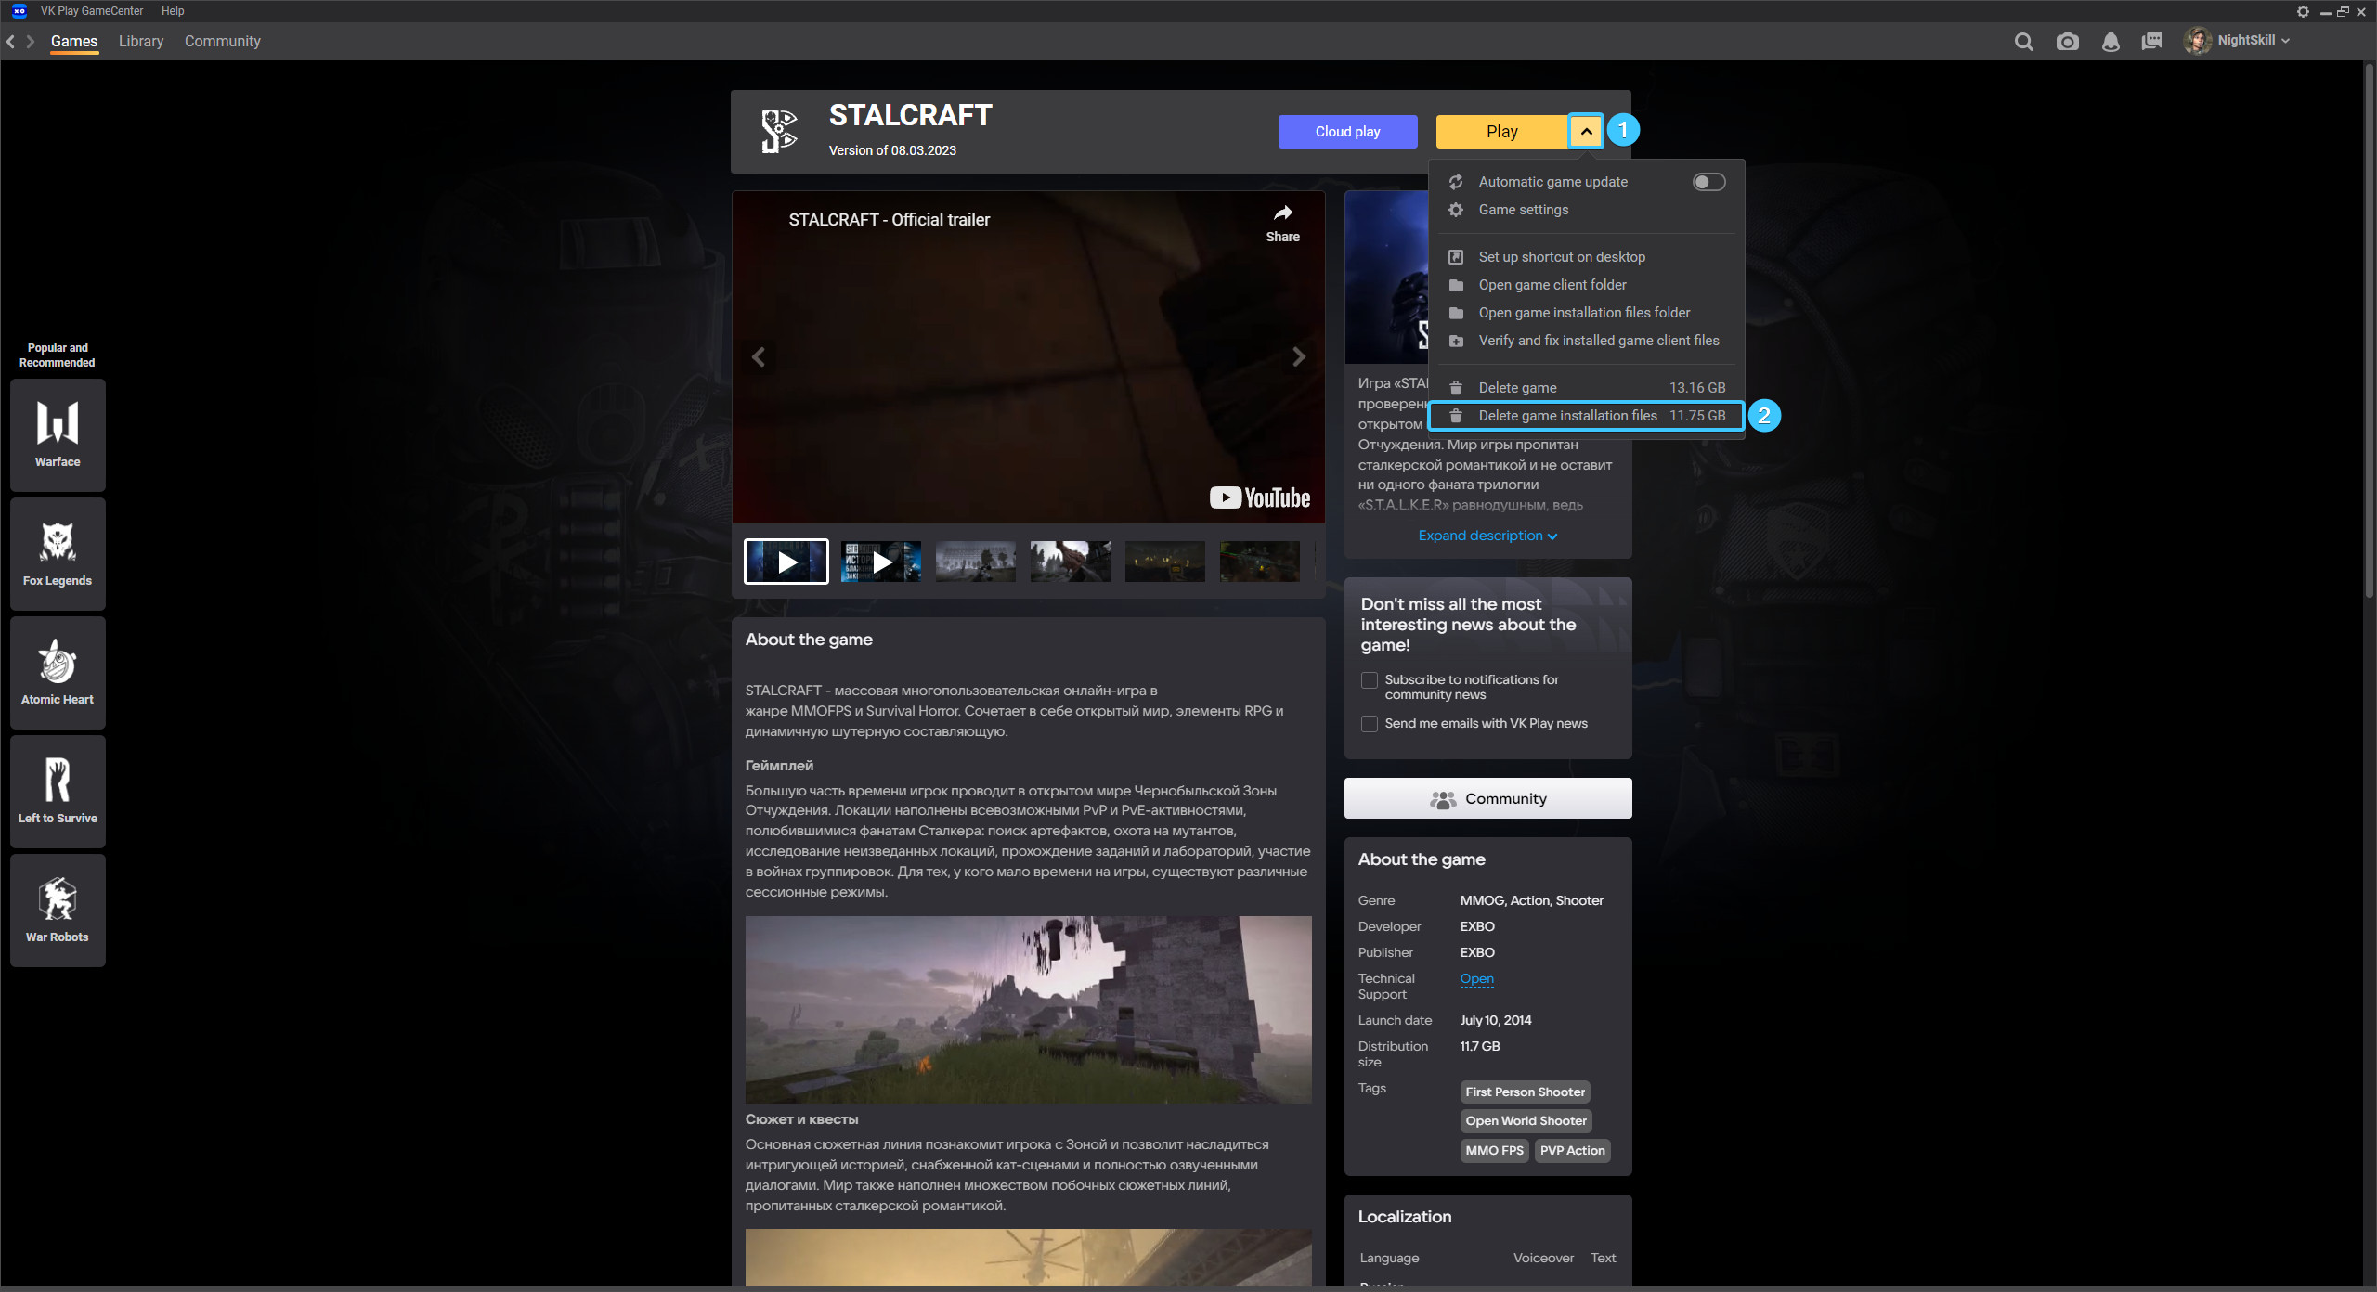This screenshot has height=1292, width=2377.
Task: Select Delete game installation files entry
Action: click(1586, 416)
